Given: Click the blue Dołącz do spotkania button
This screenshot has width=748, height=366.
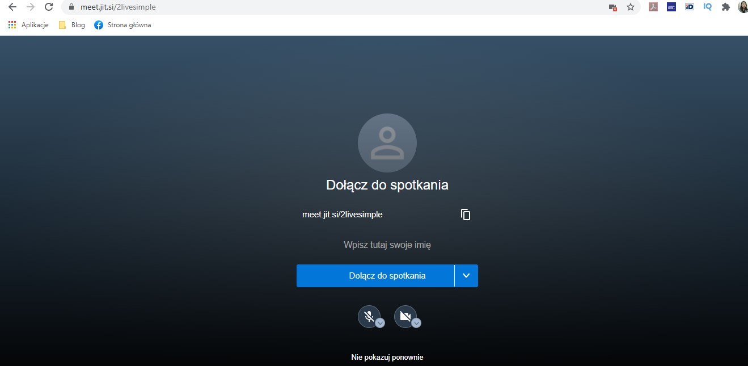Looking at the screenshot, I should coord(375,276).
